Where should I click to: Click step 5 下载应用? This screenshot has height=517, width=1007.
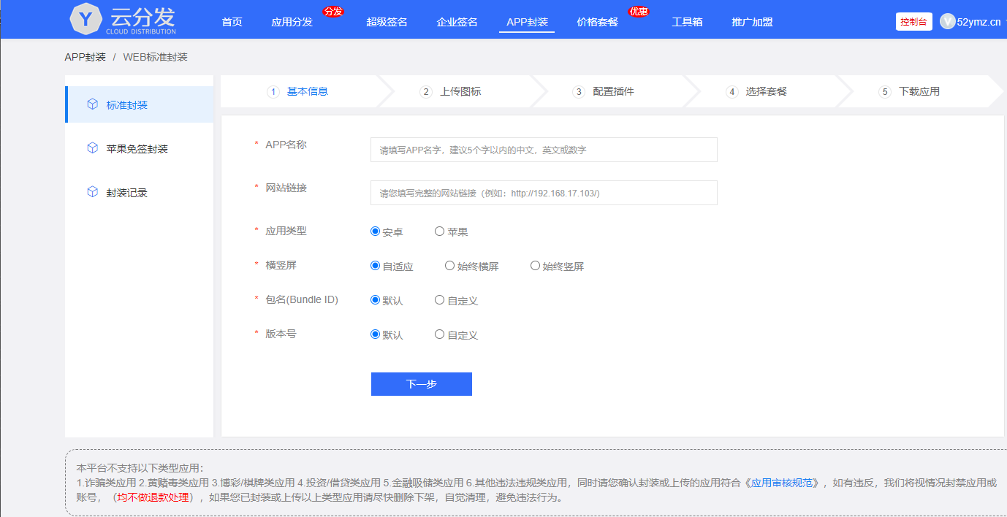coord(909,91)
